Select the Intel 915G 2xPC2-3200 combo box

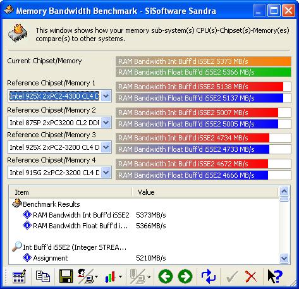tap(59, 173)
